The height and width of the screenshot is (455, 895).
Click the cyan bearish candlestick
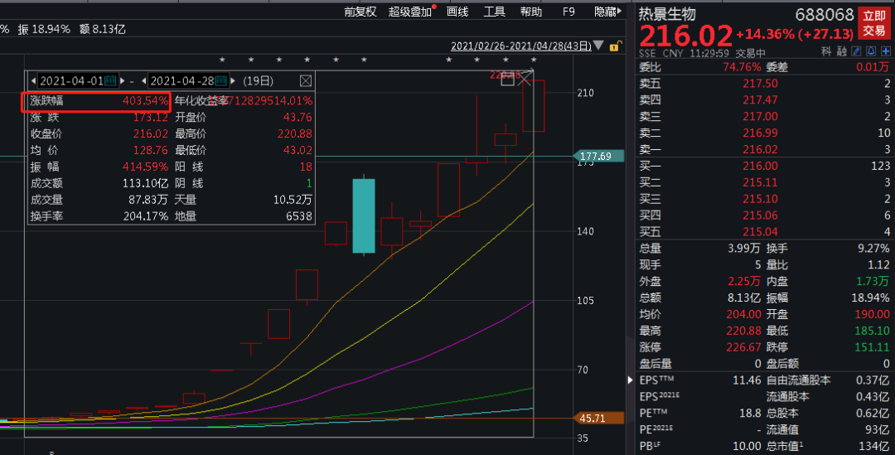pos(364,215)
